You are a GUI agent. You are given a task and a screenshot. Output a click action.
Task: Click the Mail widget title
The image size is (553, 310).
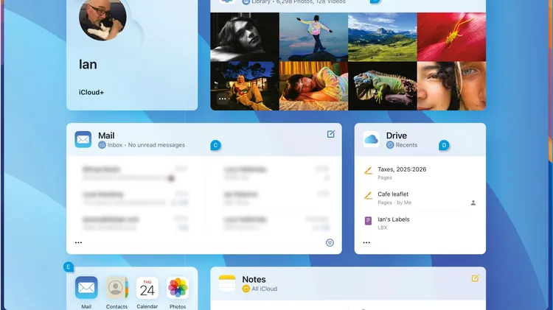click(x=106, y=135)
